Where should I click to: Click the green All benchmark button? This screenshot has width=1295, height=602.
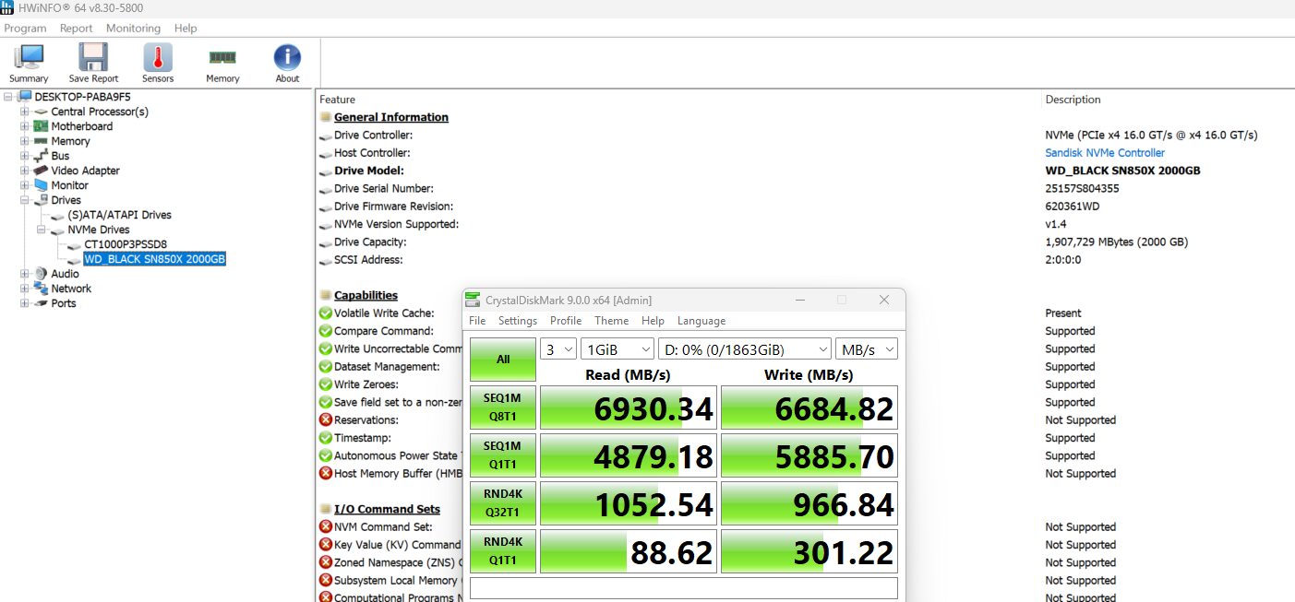[x=503, y=360]
